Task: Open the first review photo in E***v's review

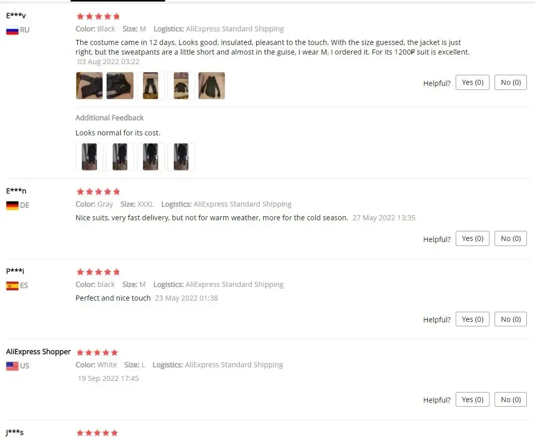Action: [89, 85]
